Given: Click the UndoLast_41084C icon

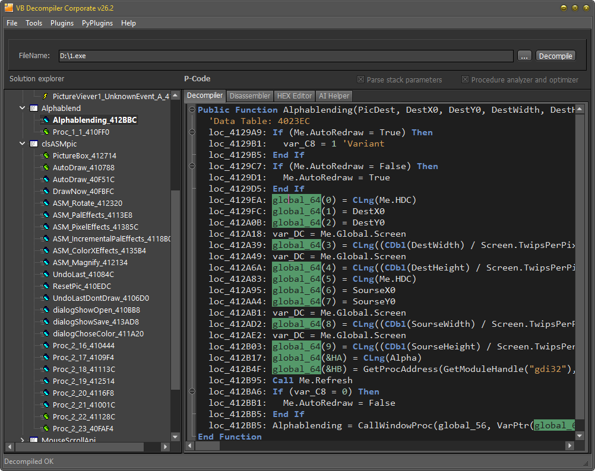Looking at the screenshot, I should tap(46, 274).
